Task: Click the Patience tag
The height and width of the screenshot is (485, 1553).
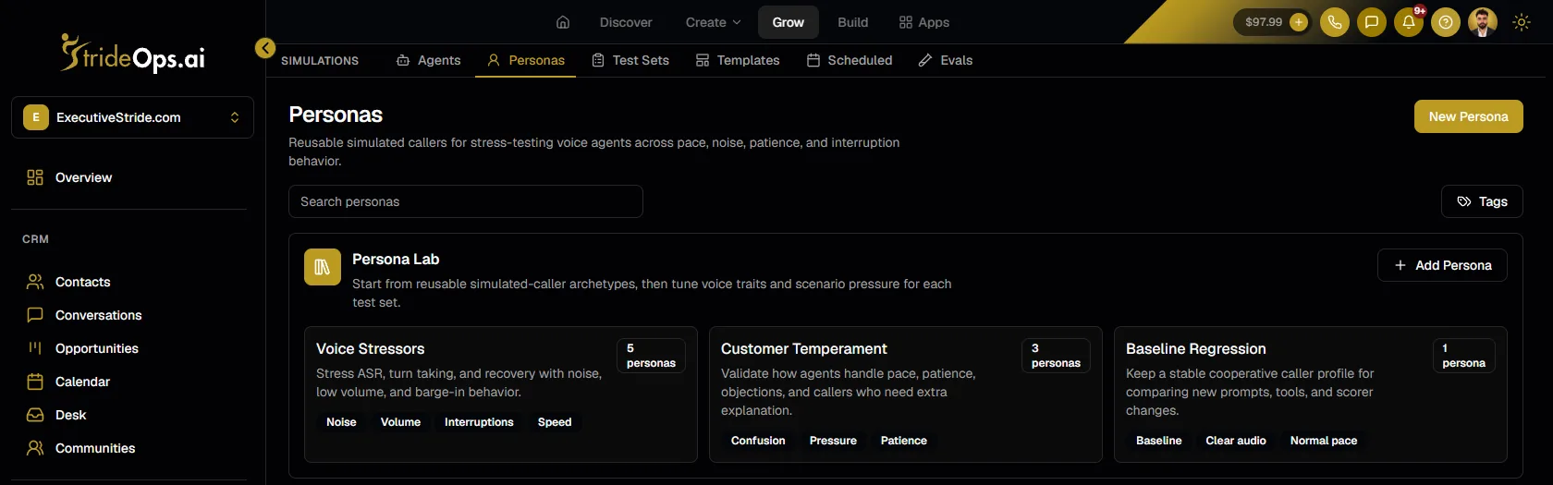Action: (904, 441)
